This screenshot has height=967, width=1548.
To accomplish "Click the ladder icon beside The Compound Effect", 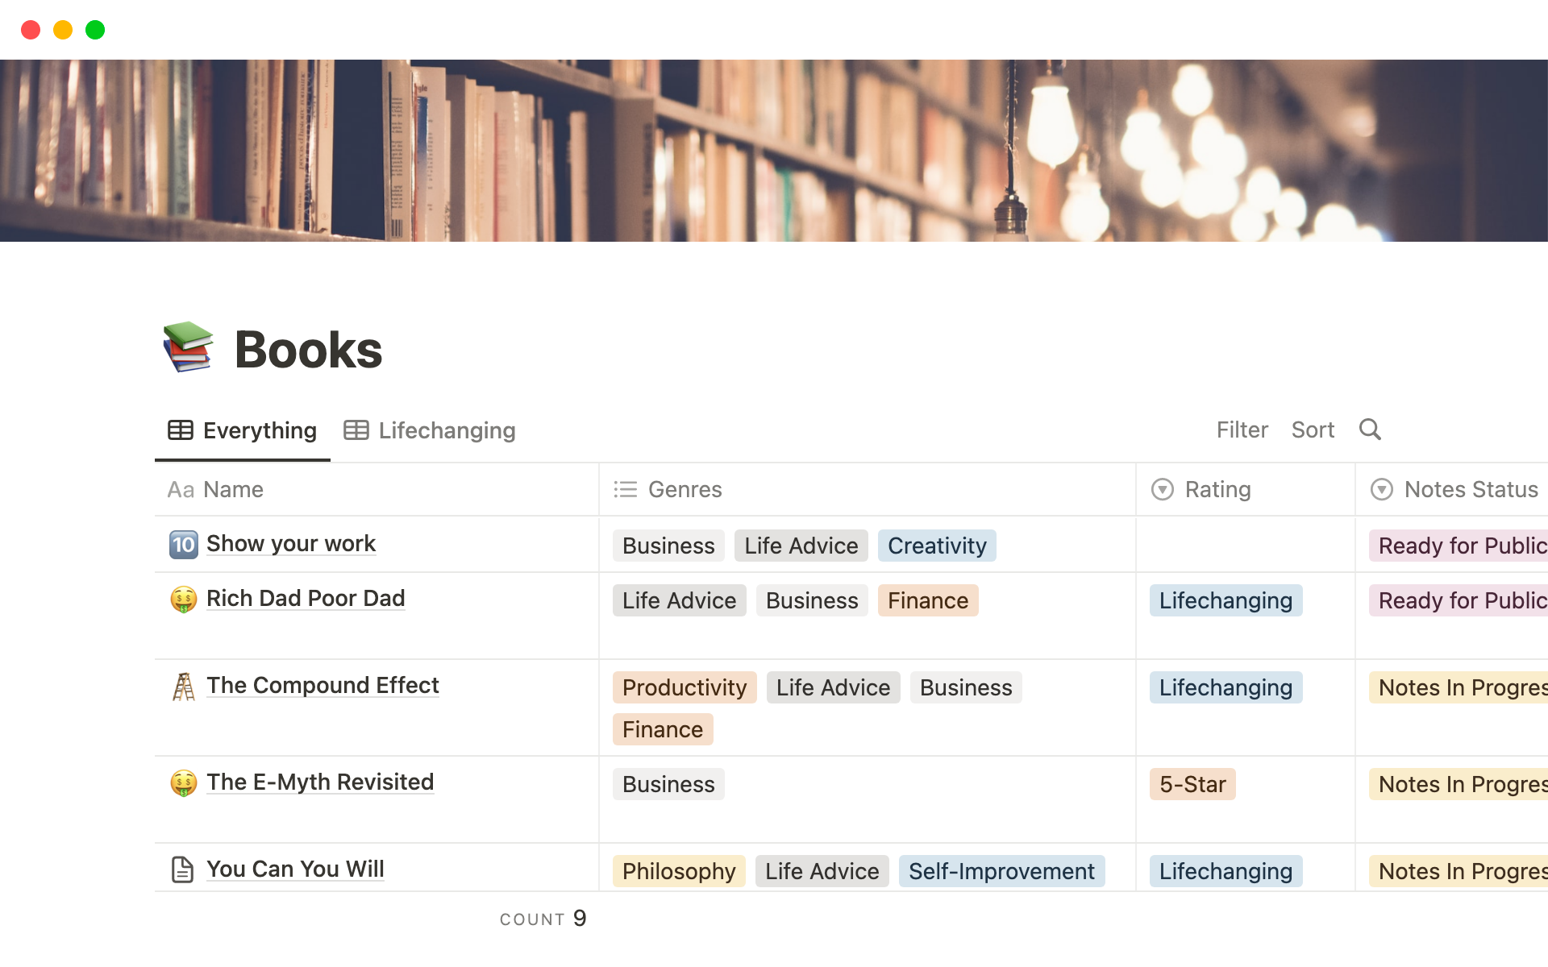I will (x=183, y=687).
